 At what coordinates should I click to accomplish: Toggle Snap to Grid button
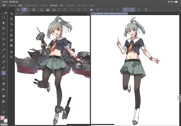click(x=138, y=10)
